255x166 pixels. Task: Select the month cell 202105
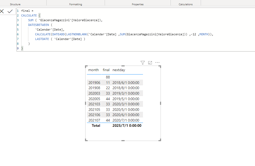tap(94, 110)
